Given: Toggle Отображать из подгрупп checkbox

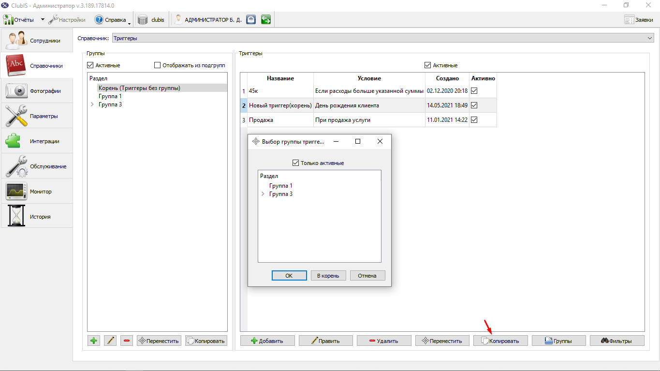Looking at the screenshot, I should [157, 65].
